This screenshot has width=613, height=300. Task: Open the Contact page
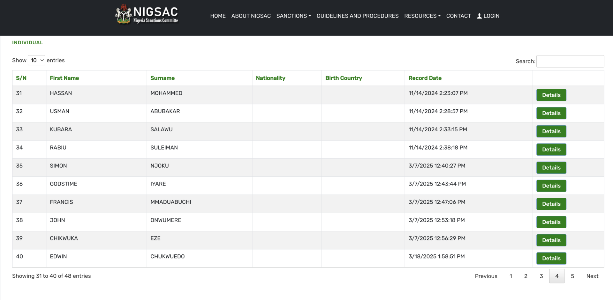click(x=458, y=16)
